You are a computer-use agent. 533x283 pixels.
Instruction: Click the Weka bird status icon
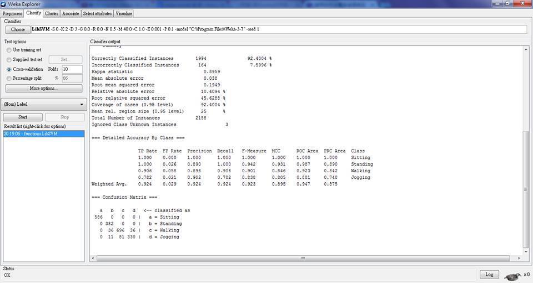(x=512, y=276)
